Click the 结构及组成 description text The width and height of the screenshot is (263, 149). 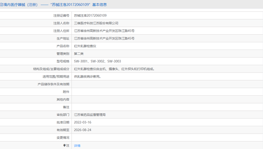click(114, 69)
